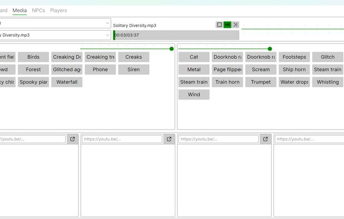The width and height of the screenshot is (344, 219).
Task: Adjust the volume slider above the Cat button
Action: [x=225, y=48]
